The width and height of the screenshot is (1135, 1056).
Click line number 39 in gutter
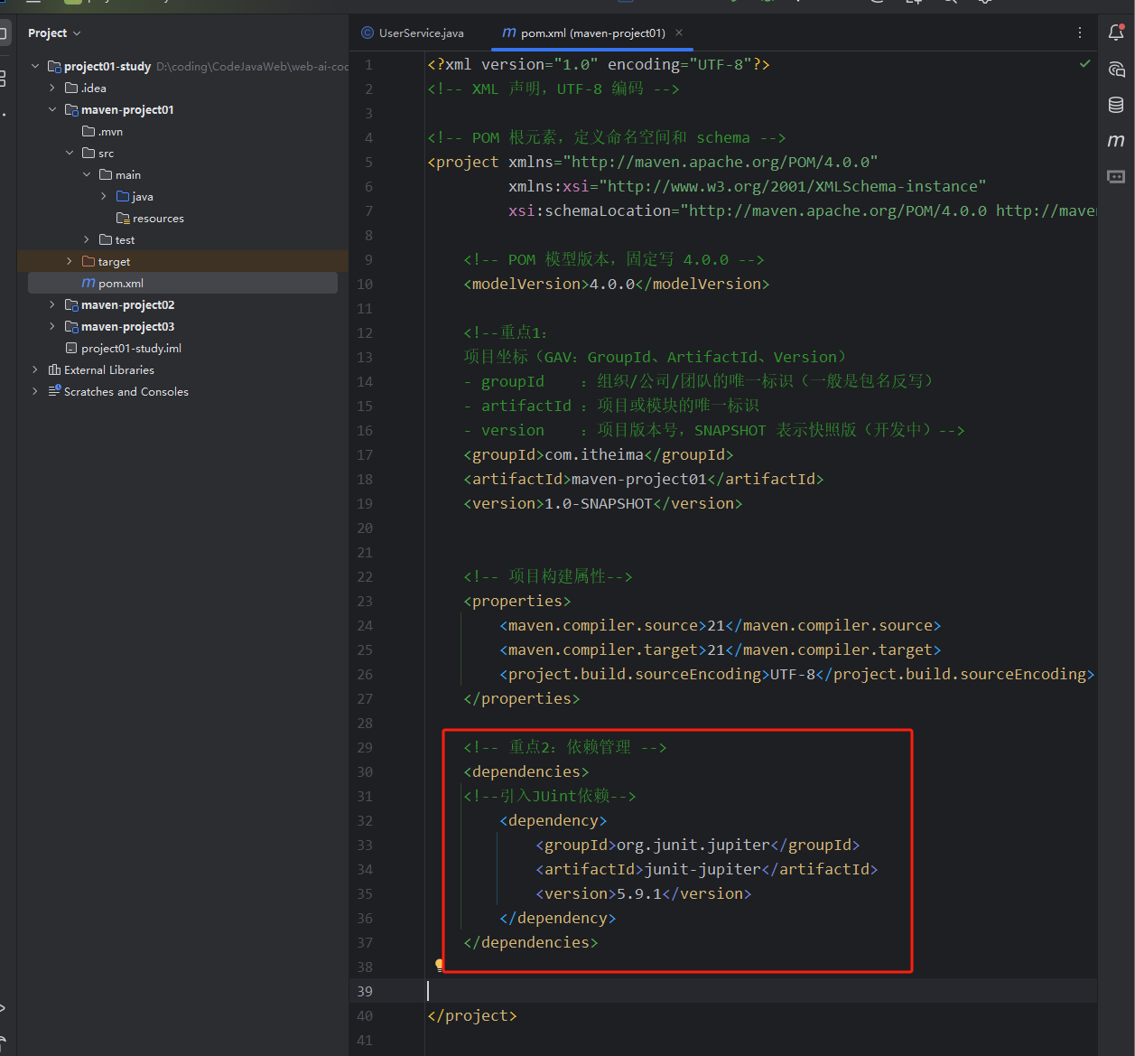[365, 991]
